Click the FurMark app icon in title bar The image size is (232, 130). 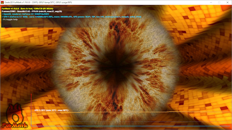click(2, 3)
